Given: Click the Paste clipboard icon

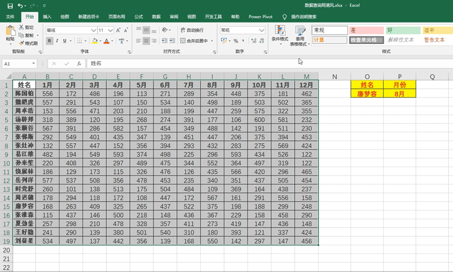Looking at the screenshot, I should coord(10,32).
